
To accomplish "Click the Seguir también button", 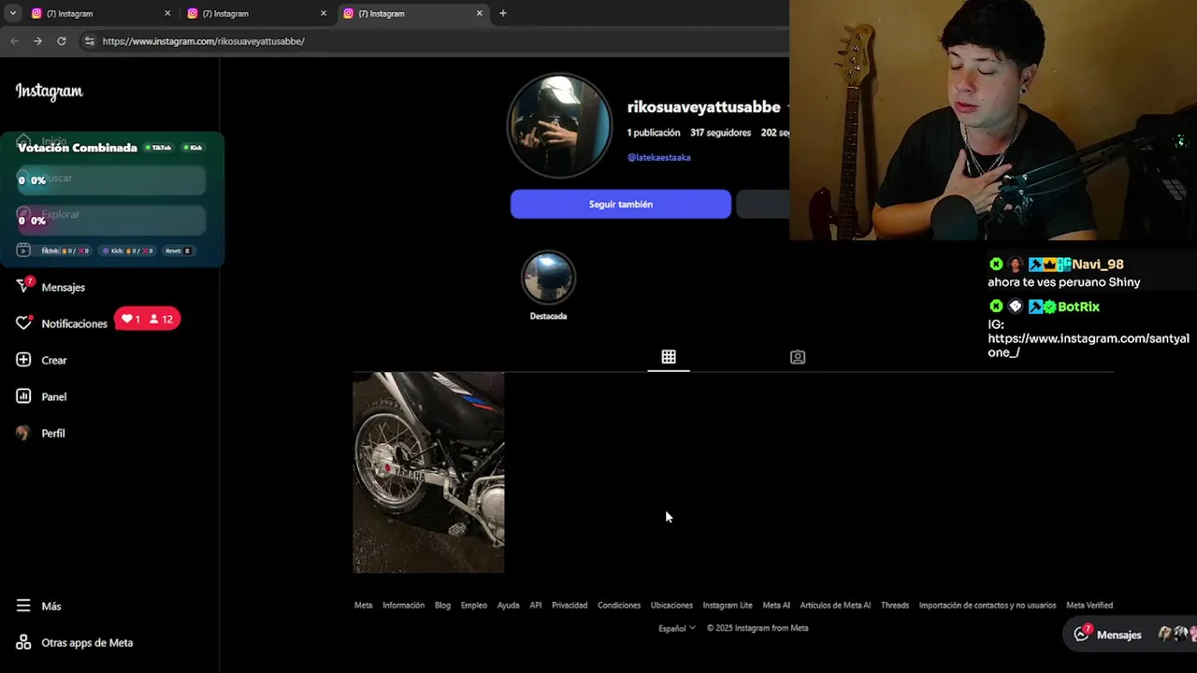I will (621, 204).
